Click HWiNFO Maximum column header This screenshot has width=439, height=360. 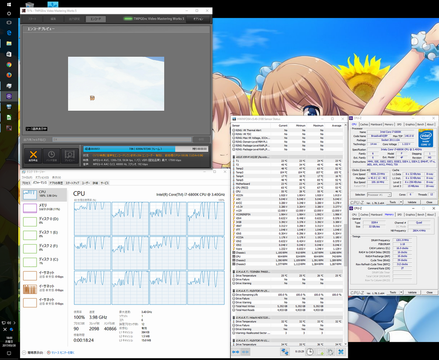(315, 126)
